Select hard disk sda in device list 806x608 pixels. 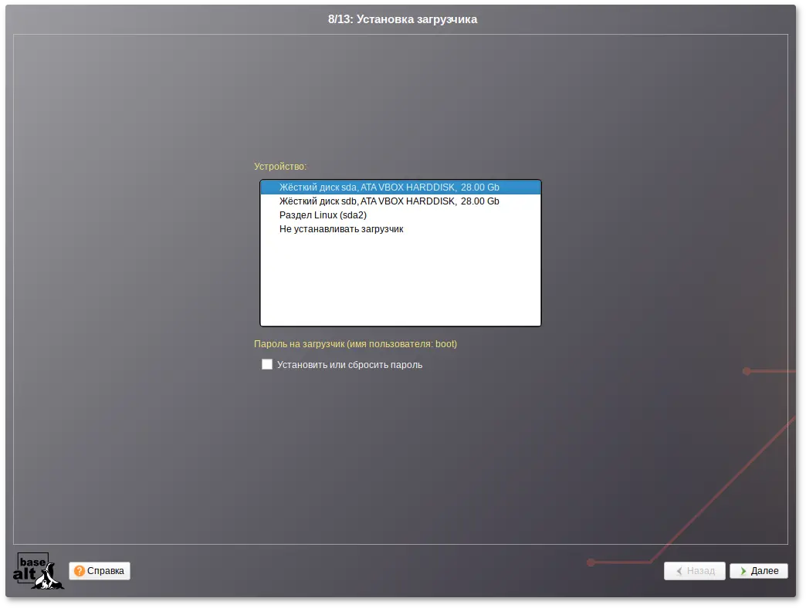401,187
